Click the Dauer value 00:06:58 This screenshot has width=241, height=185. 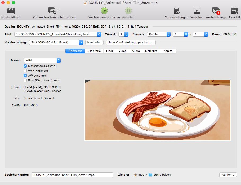(230, 34)
